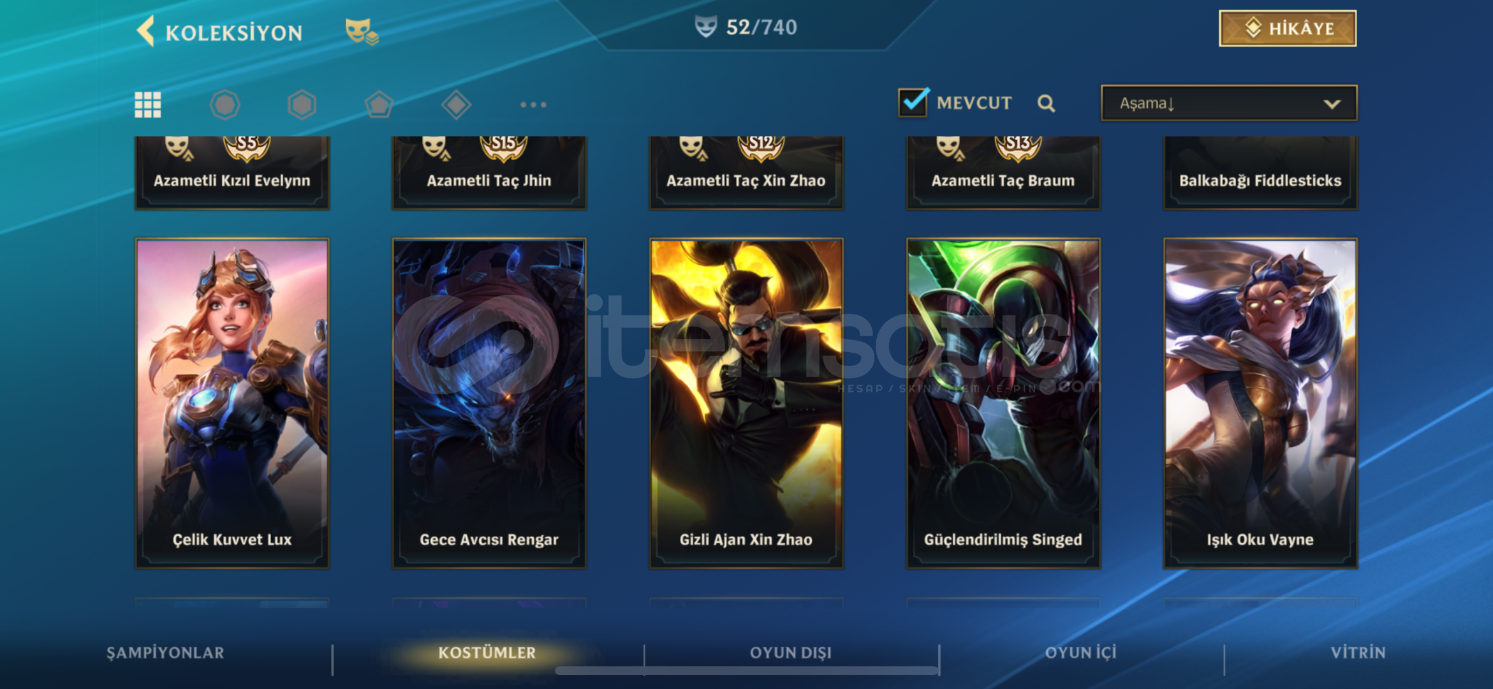
Task: Uncheck the Mevcut checkbox
Action: tap(913, 102)
